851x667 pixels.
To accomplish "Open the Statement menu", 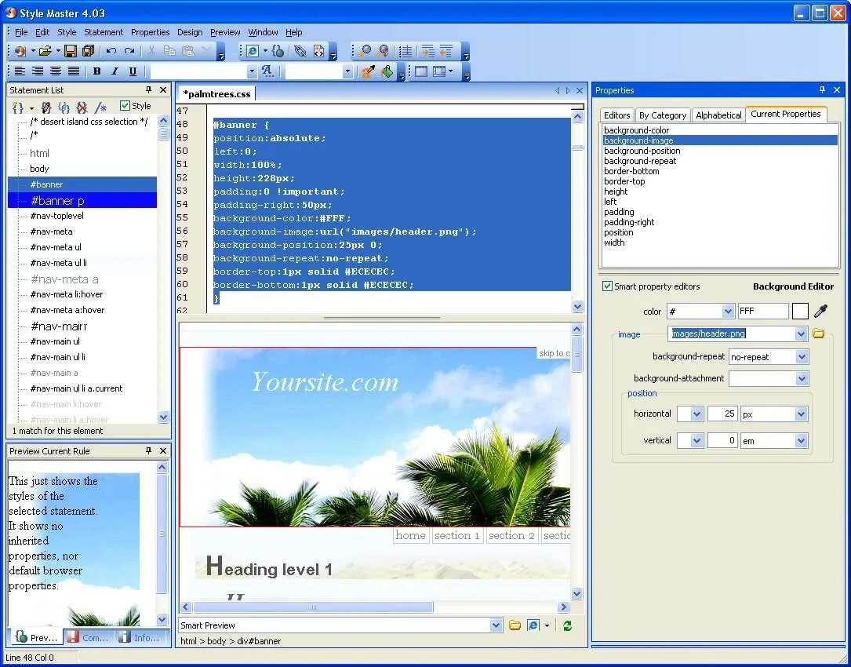I will (x=104, y=32).
